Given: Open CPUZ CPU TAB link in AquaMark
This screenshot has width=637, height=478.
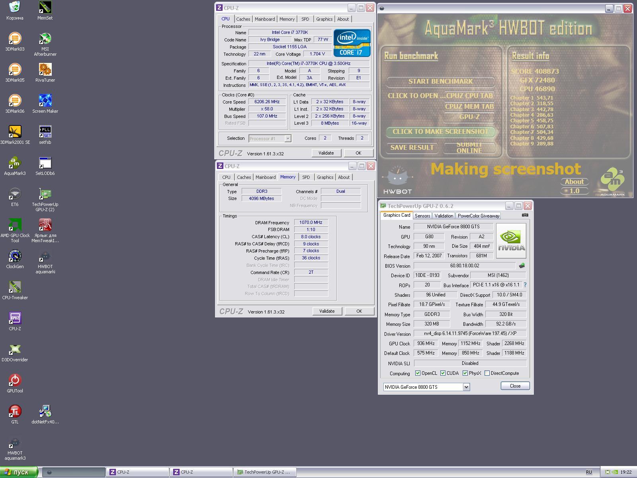Looking at the screenshot, I should (x=469, y=96).
